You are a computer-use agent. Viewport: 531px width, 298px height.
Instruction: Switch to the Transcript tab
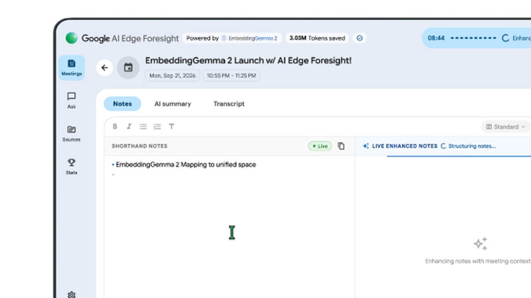(229, 104)
